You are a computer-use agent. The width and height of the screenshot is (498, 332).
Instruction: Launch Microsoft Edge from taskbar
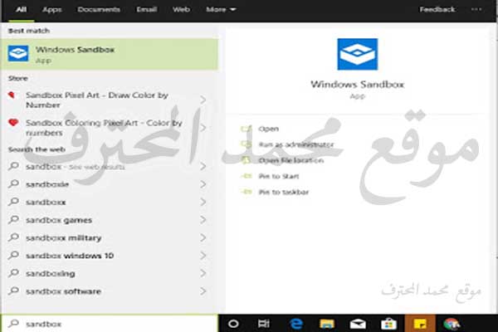tap(296, 324)
